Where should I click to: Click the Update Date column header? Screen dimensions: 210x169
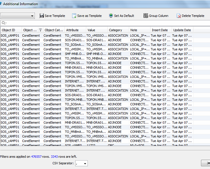[182, 30]
